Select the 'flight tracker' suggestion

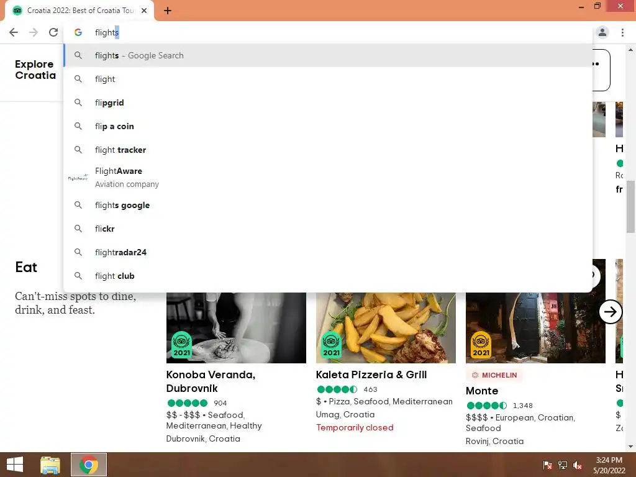point(328,150)
